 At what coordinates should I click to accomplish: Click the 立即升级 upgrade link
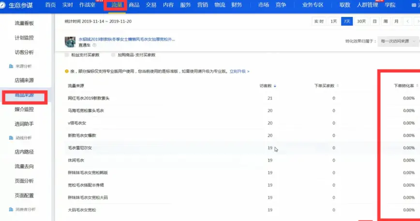coord(240,71)
